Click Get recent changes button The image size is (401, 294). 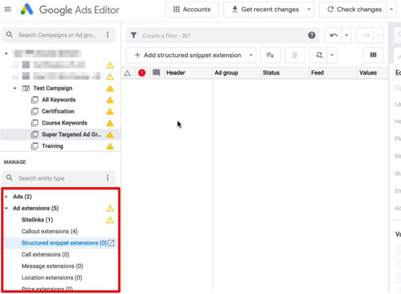pyautogui.click(x=265, y=9)
